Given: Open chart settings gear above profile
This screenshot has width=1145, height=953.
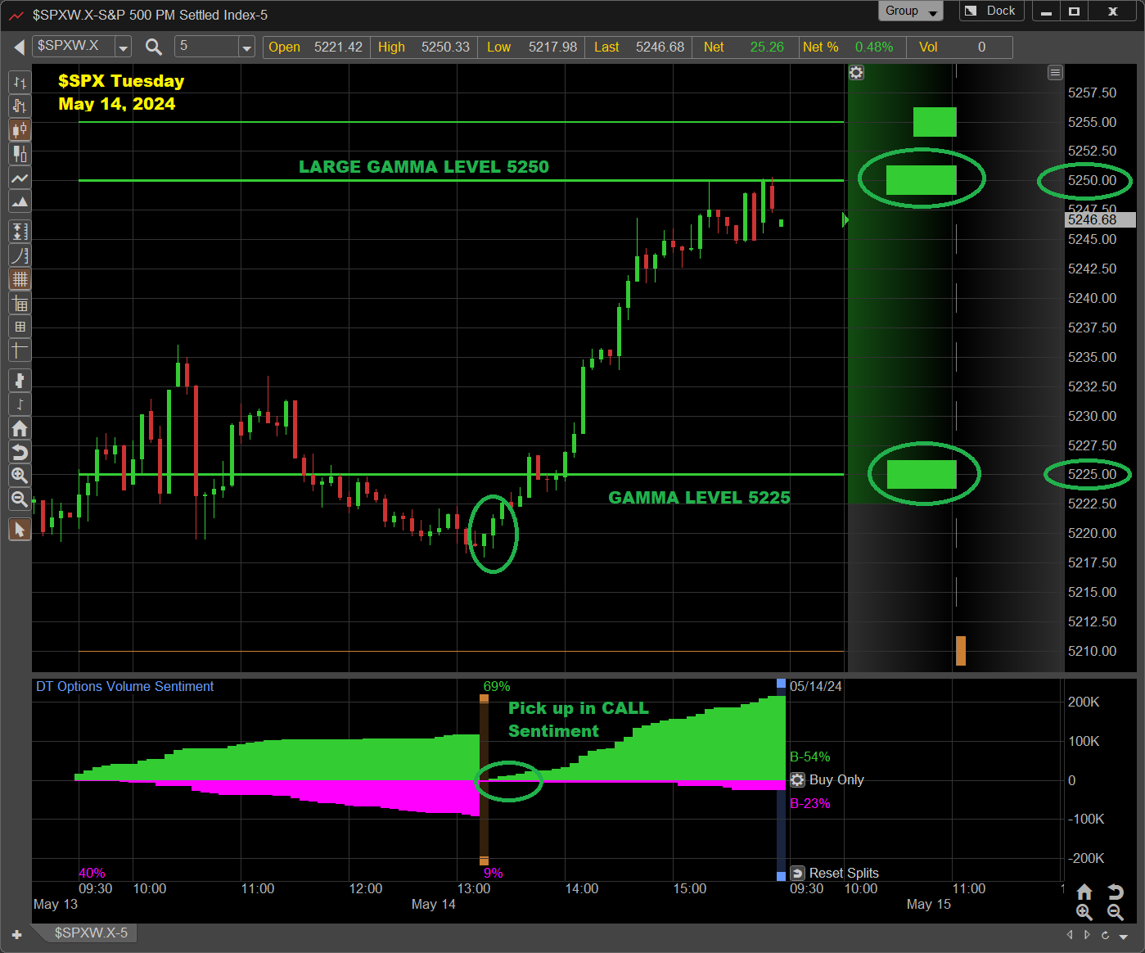Looking at the screenshot, I should click(x=856, y=73).
